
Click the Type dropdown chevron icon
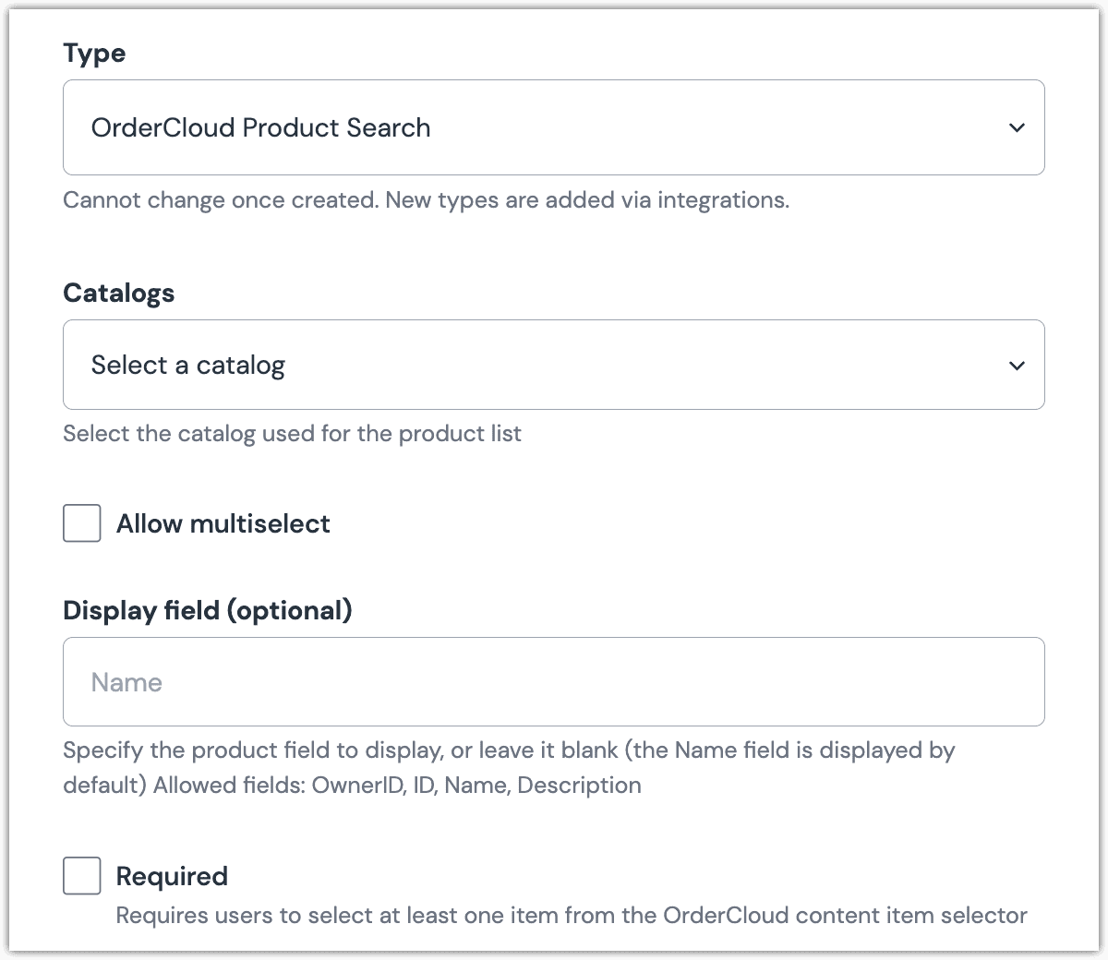click(1016, 128)
